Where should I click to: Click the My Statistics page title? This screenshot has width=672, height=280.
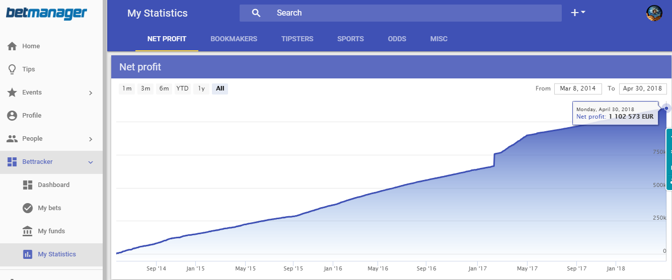click(158, 13)
